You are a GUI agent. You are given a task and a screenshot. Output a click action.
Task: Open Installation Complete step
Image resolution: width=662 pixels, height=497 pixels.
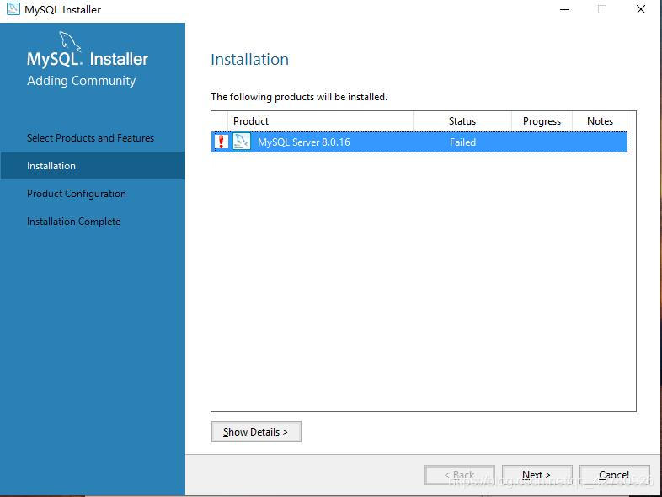pyautogui.click(x=74, y=222)
